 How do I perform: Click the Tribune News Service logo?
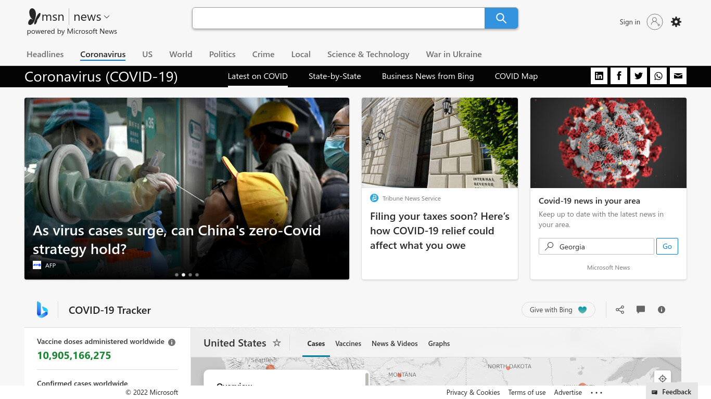[x=374, y=198]
